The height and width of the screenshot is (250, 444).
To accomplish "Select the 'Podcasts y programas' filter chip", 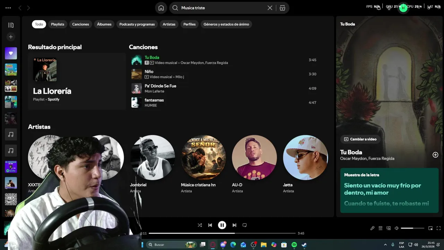I will pos(137,24).
